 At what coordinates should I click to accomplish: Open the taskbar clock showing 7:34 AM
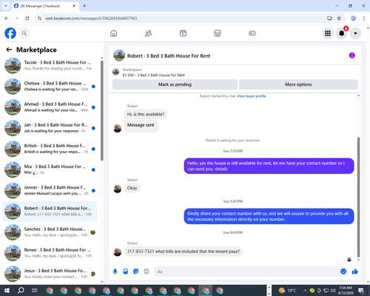coord(346,290)
